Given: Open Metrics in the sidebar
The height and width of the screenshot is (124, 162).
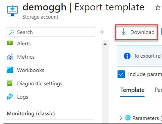Looking at the screenshot, I should [x=26, y=57].
